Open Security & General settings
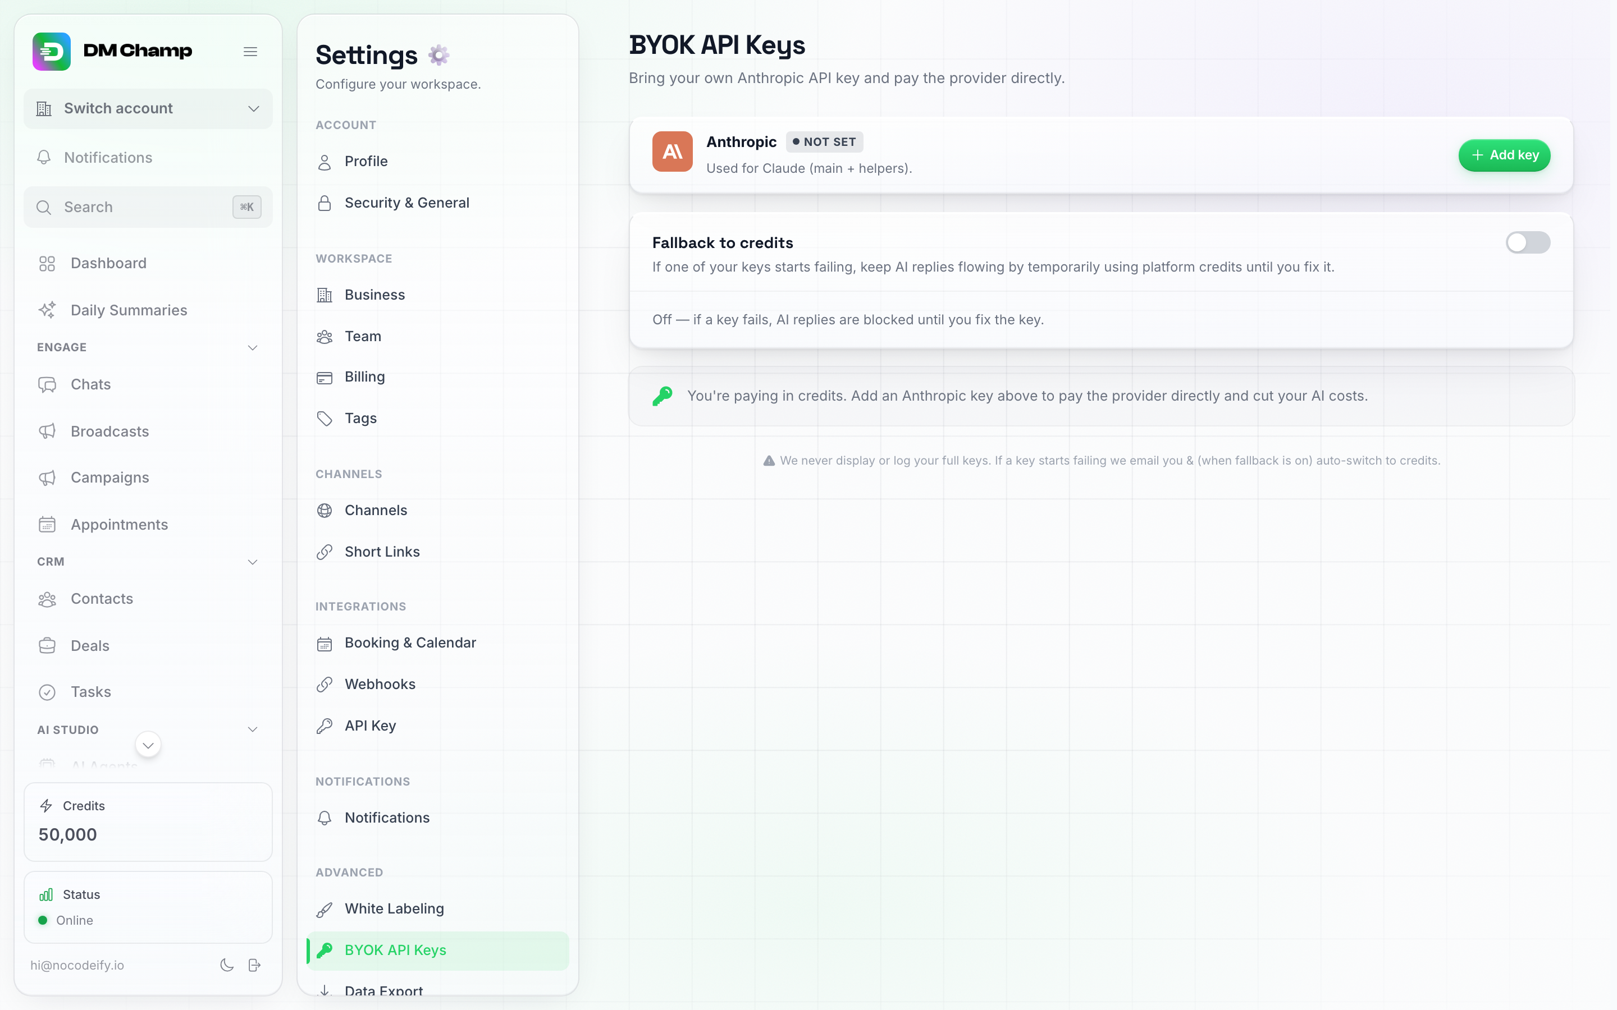 point(438,203)
